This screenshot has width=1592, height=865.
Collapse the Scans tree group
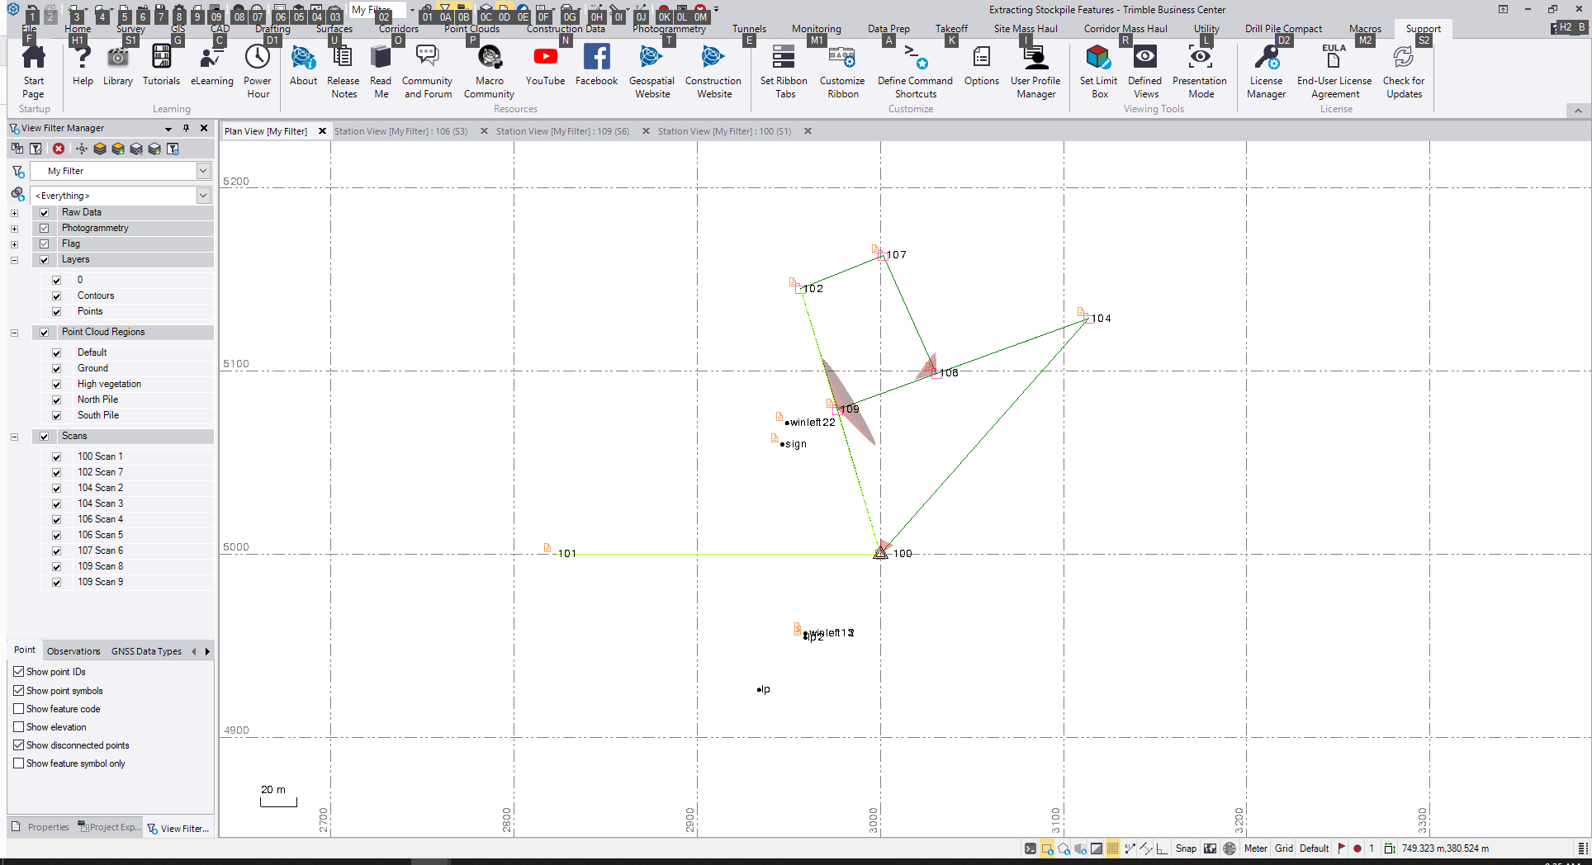pos(14,437)
